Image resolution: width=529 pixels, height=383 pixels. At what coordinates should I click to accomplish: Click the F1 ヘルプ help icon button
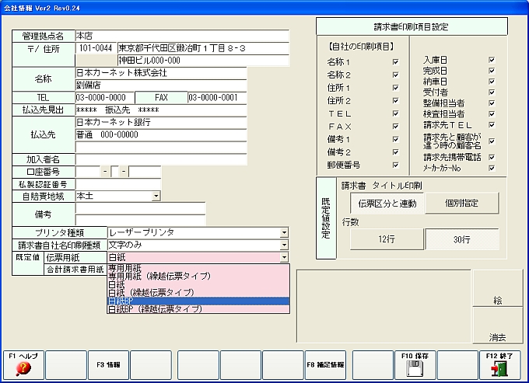[23, 364]
